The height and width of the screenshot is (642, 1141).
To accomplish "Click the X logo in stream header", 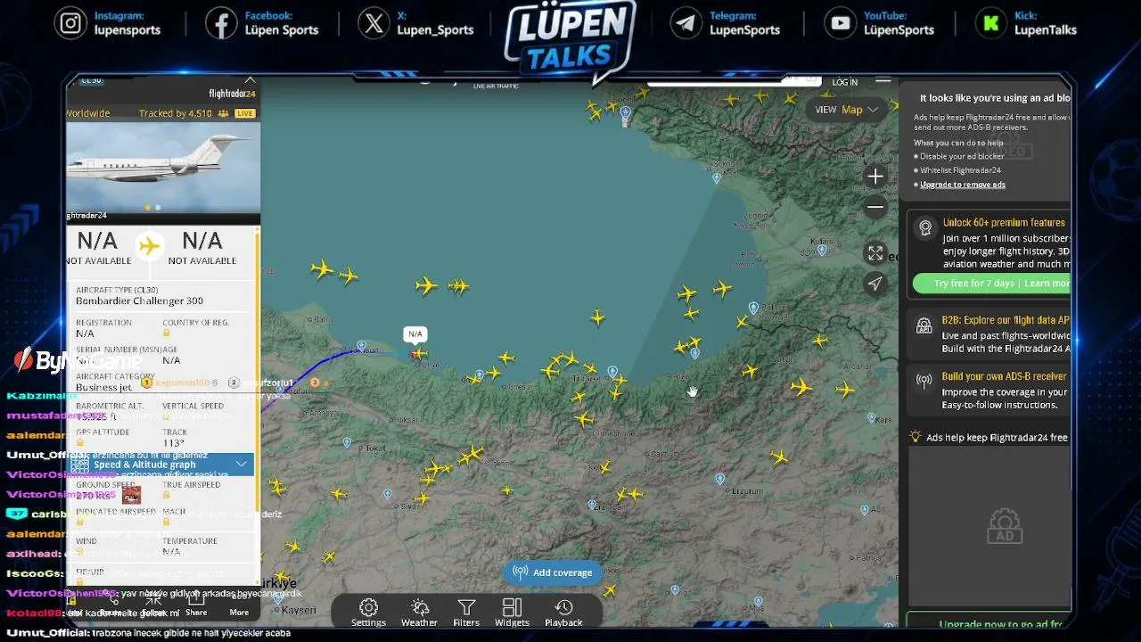I will click(374, 23).
